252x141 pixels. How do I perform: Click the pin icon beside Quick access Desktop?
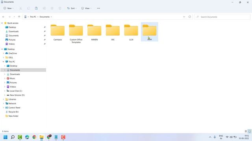pyautogui.click(x=44, y=27)
